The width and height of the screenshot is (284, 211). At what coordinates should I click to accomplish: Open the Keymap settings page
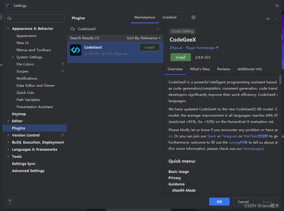click(19, 114)
